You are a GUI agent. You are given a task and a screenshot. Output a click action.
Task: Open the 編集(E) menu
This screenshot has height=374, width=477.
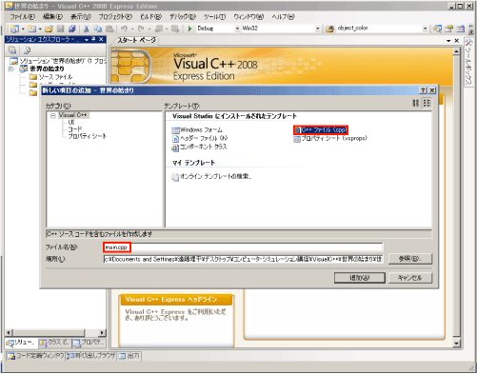52,17
